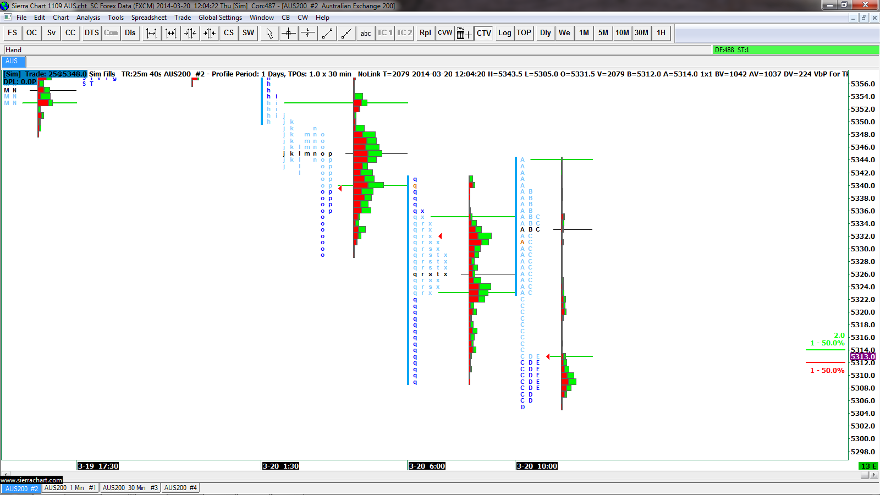Screen dimensions: 880x495
Task: Open the Spreadsheet menu
Action: (149, 18)
